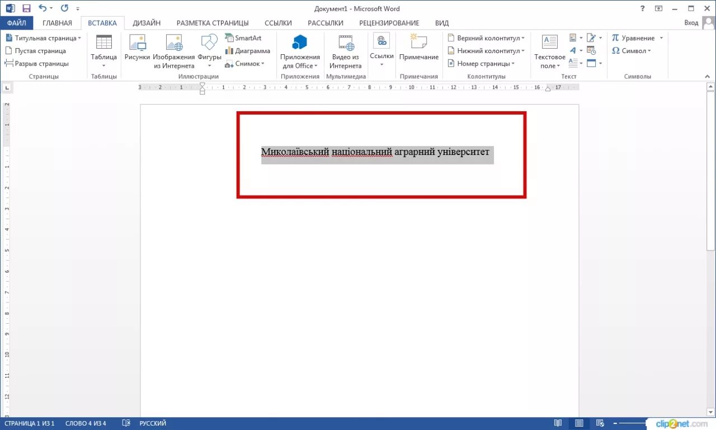Insert a SmartArt graphic

point(243,38)
